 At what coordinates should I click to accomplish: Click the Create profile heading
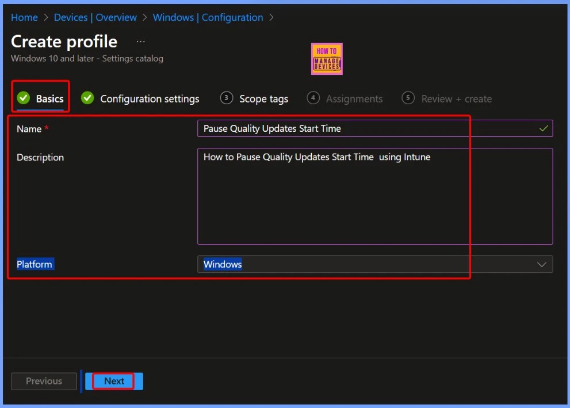[64, 41]
